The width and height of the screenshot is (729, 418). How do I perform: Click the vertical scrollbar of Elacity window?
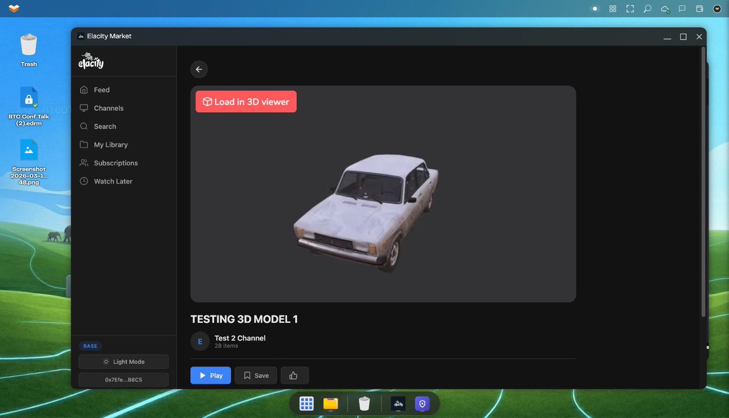pyautogui.click(x=703, y=182)
